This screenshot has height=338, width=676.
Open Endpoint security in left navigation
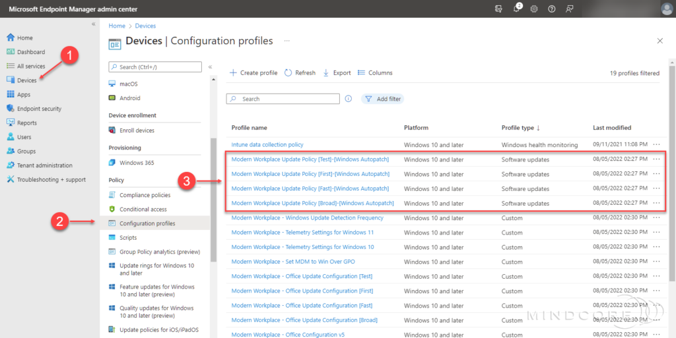[39, 109]
